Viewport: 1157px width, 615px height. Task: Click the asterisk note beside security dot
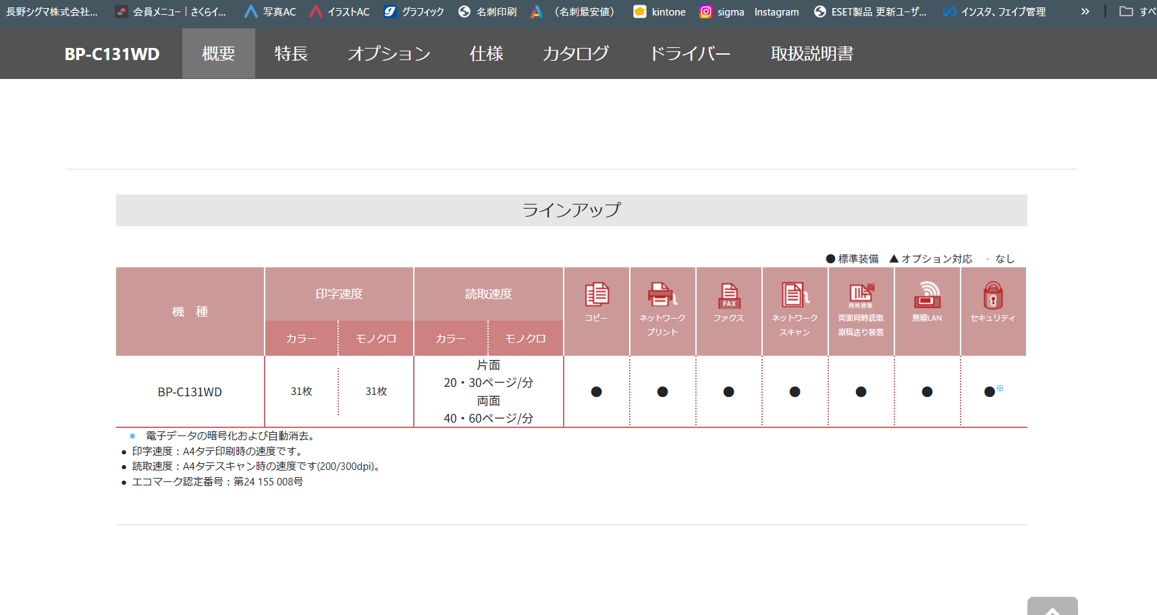pyautogui.click(x=1000, y=387)
